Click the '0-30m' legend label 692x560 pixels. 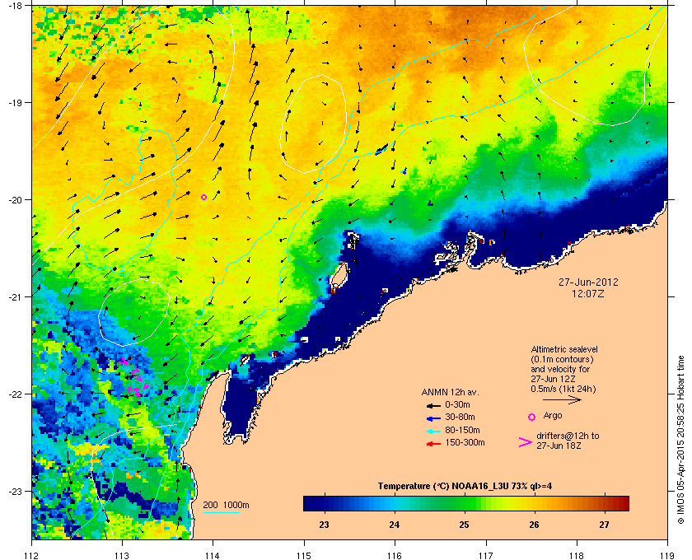pos(457,404)
